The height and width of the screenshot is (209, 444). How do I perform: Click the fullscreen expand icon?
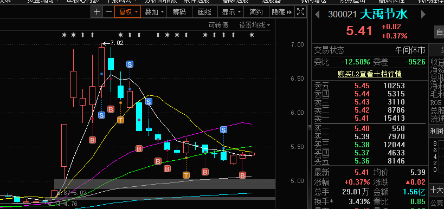coord(300,12)
